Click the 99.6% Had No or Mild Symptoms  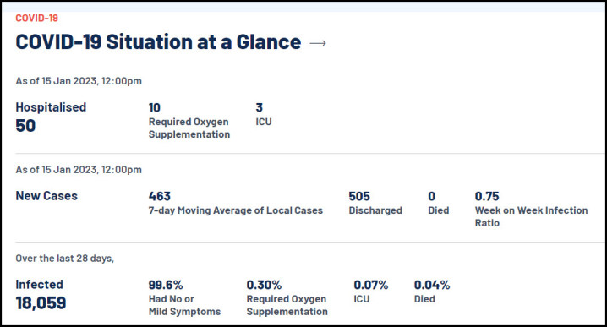pos(184,298)
